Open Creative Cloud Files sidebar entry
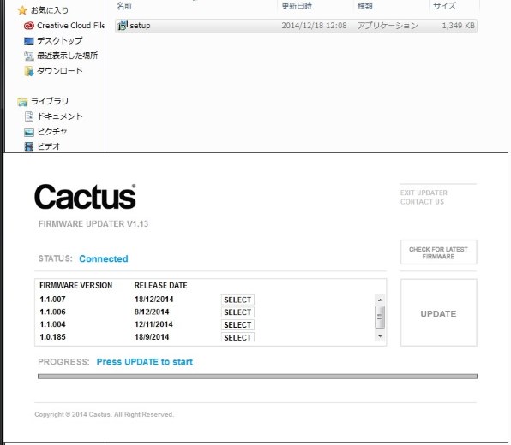The image size is (511, 445). (70, 26)
